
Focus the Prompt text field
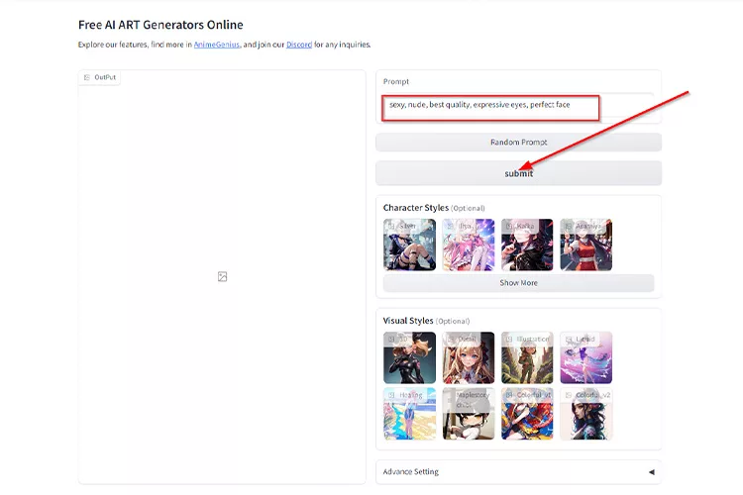coord(518,105)
